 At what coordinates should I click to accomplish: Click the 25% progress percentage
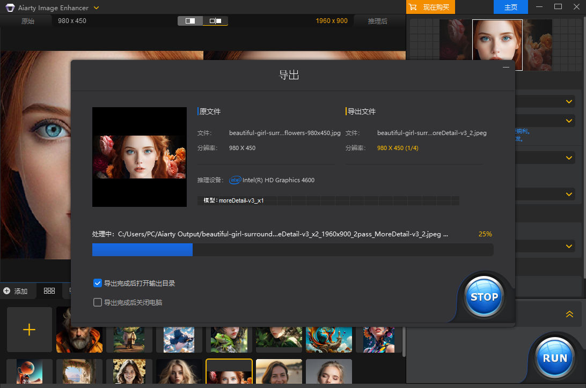tap(485, 234)
